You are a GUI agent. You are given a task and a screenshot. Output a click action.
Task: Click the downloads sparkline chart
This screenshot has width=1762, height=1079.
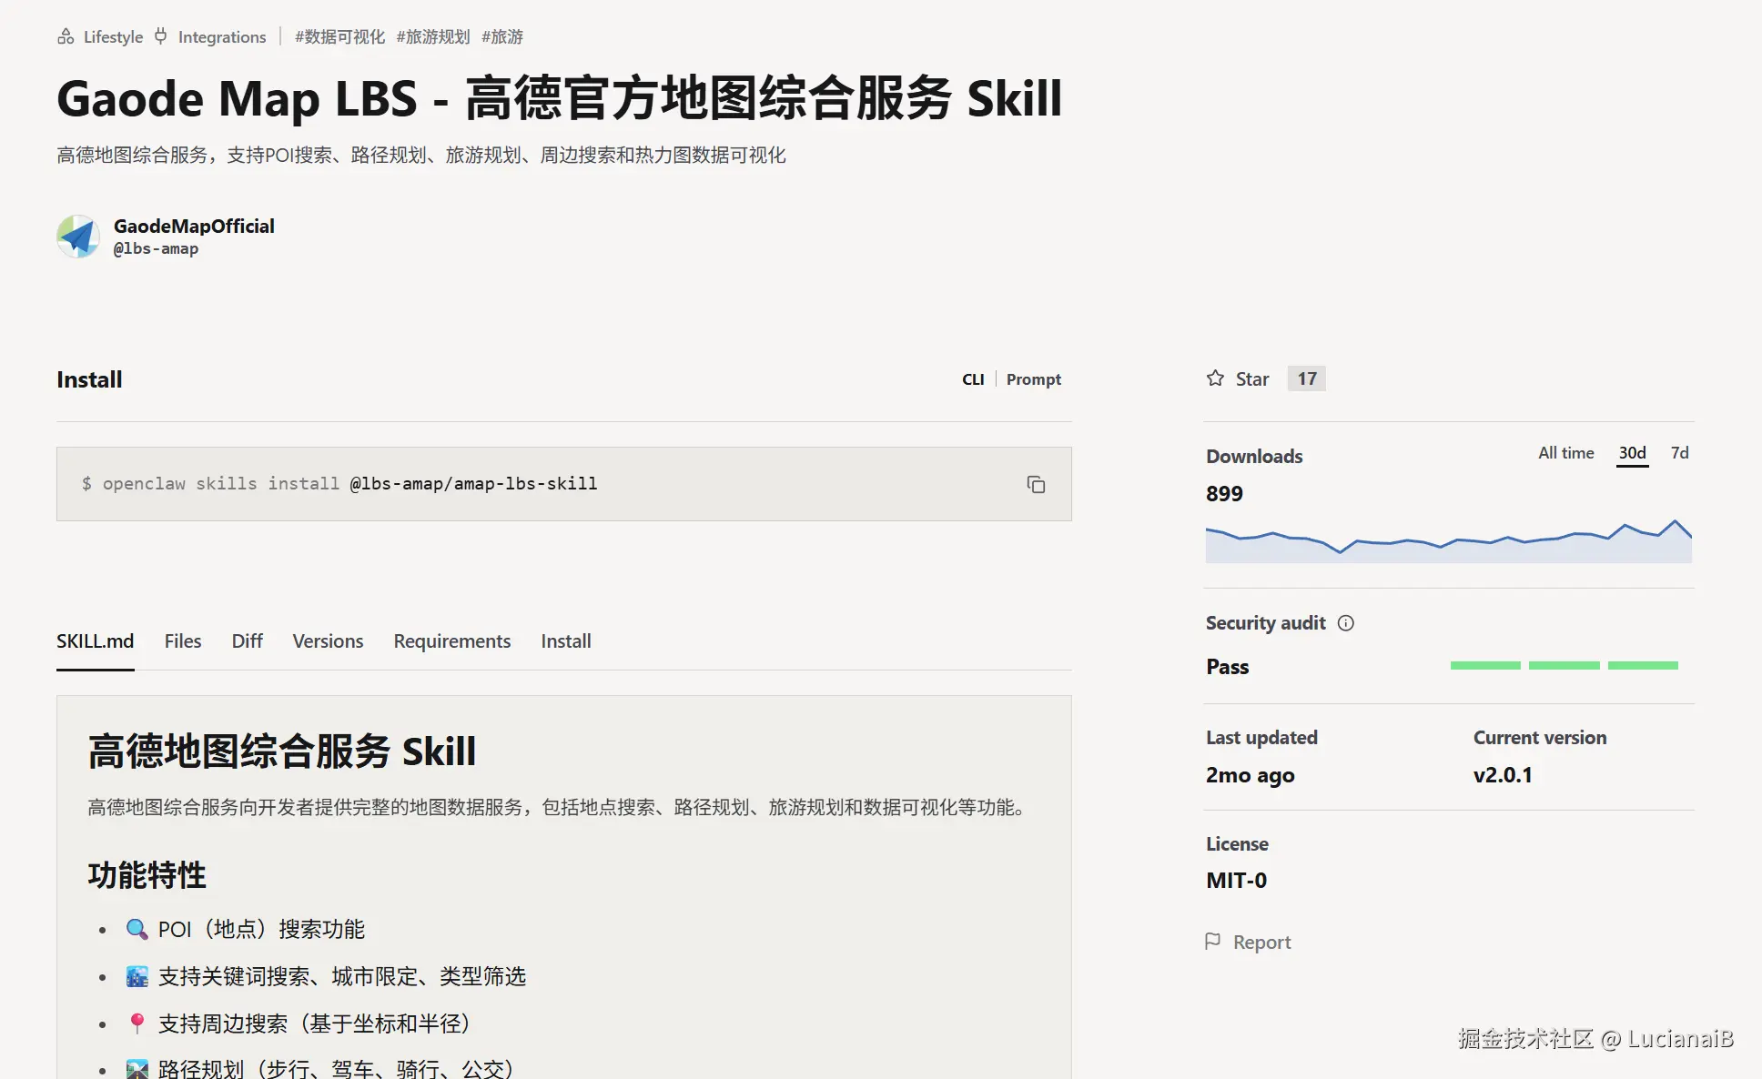pyautogui.click(x=1449, y=541)
